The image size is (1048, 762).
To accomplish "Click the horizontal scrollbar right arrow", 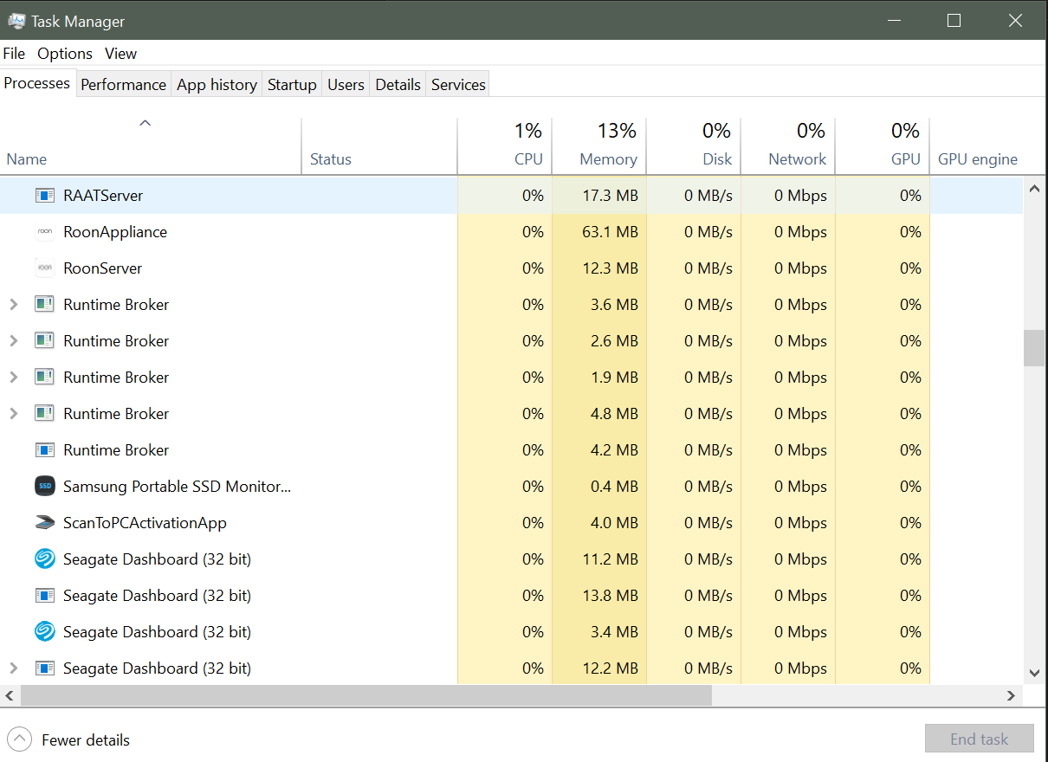I will coord(1011,695).
